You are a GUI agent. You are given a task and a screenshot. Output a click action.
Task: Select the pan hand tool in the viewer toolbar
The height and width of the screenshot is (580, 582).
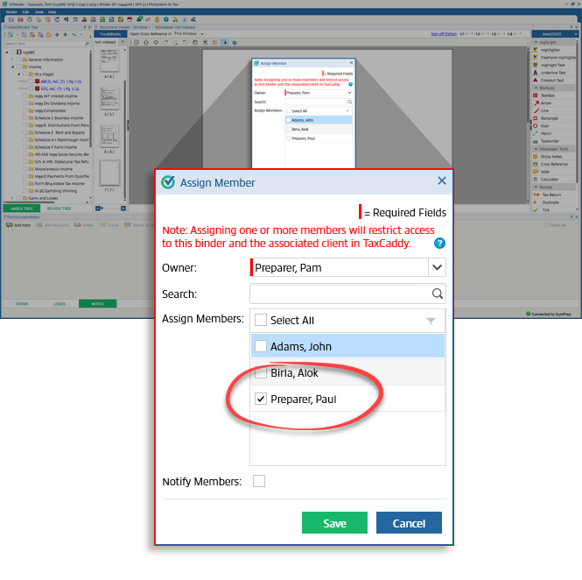point(195,42)
